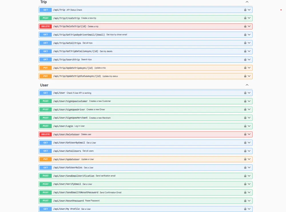Image resolution: width=286 pixels, height=212 pixels.
Task: Click the lock icon on /api/Trip/UpdateTripAsync
Action: [x=245, y=68]
